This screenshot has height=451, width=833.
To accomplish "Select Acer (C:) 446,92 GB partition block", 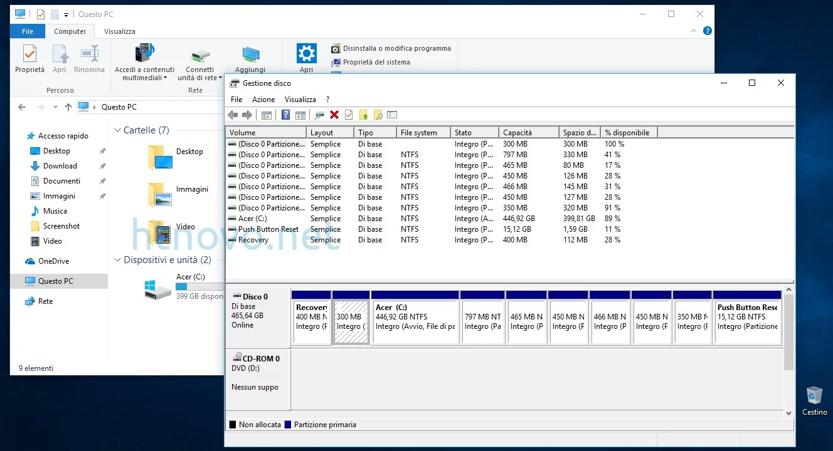I will click(415, 318).
